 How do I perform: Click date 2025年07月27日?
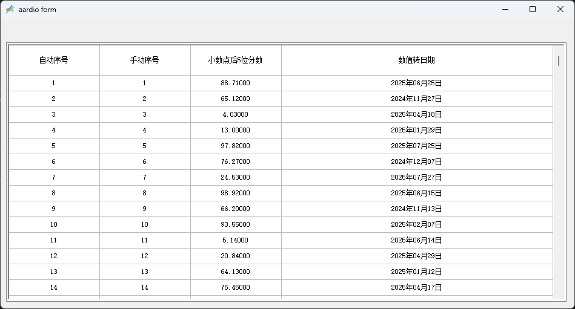(417, 178)
